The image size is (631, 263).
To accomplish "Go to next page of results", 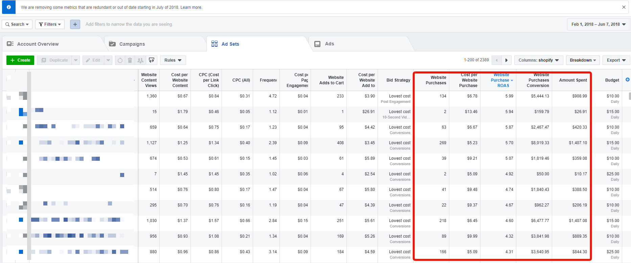I will coord(506,60).
